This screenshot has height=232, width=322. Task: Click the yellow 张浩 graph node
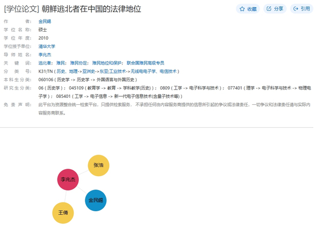99,165
